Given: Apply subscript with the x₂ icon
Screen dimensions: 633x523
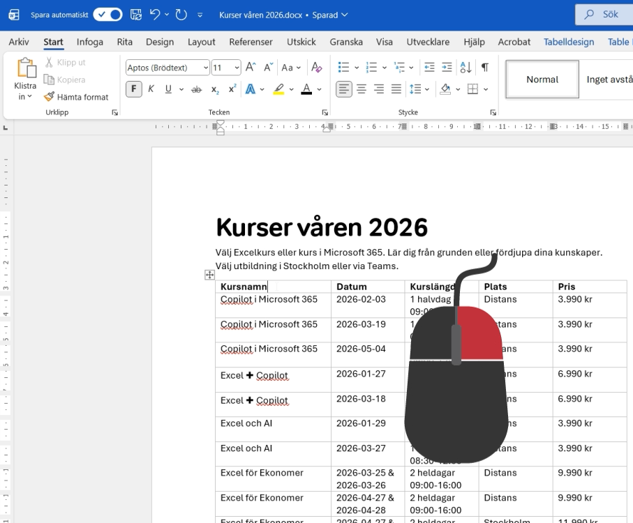Looking at the screenshot, I should tap(215, 89).
